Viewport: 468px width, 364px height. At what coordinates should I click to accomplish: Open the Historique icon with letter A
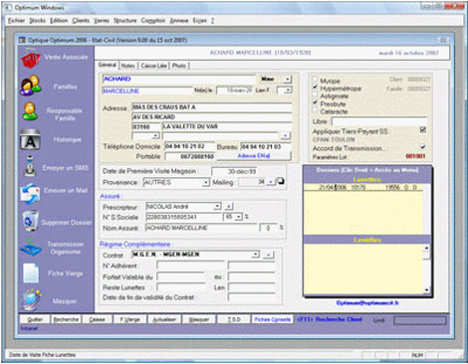(30, 139)
